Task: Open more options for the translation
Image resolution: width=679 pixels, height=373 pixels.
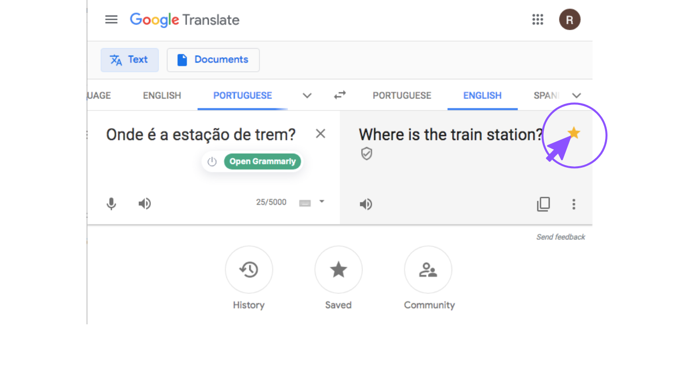Action: click(573, 204)
